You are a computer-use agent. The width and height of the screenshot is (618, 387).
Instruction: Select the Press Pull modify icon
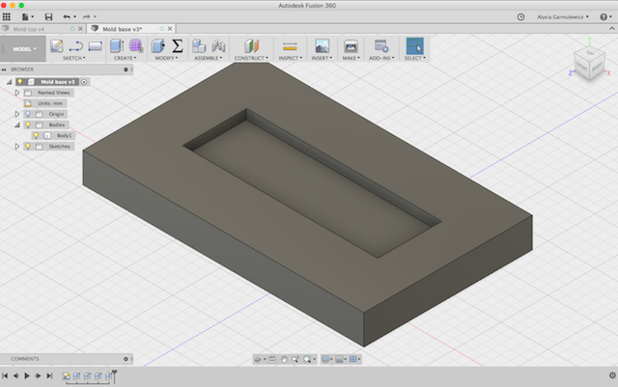pyautogui.click(x=158, y=46)
